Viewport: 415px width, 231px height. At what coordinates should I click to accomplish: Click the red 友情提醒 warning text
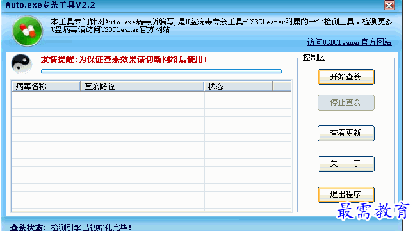click(124, 60)
